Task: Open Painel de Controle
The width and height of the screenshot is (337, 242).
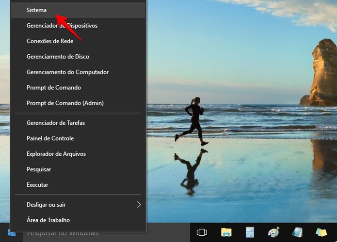Action: [x=78, y=138]
